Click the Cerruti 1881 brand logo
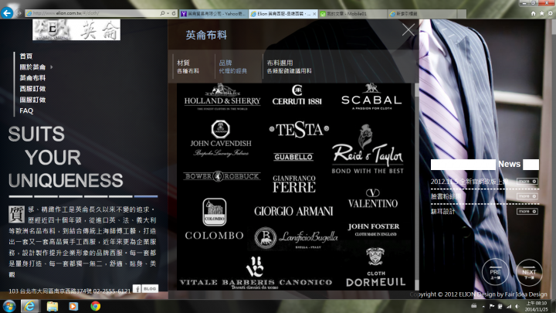 (x=297, y=95)
